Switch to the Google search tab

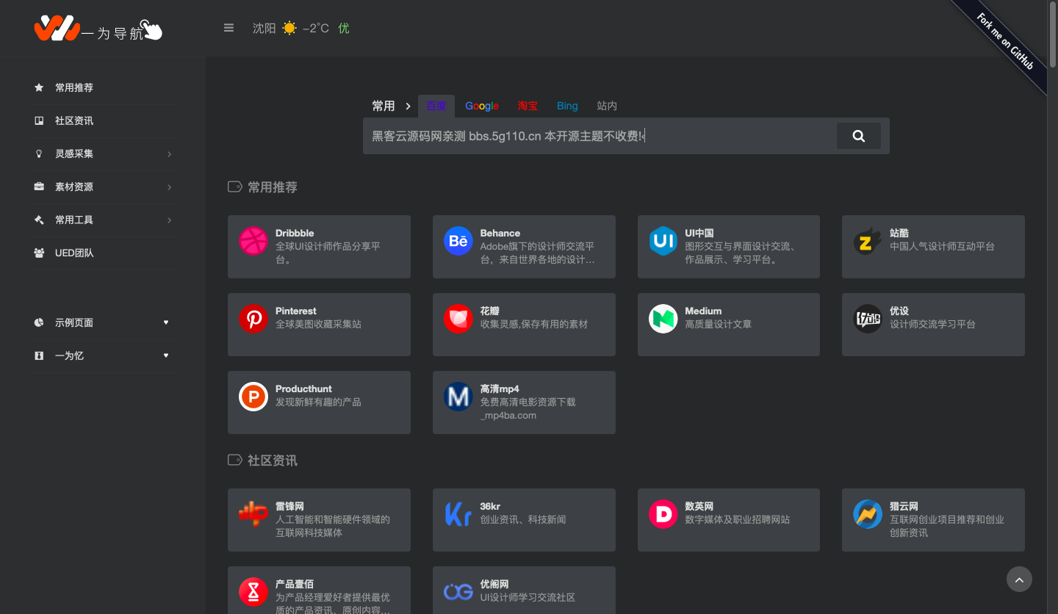click(482, 106)
